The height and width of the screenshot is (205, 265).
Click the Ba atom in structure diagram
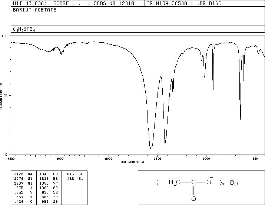234,183
